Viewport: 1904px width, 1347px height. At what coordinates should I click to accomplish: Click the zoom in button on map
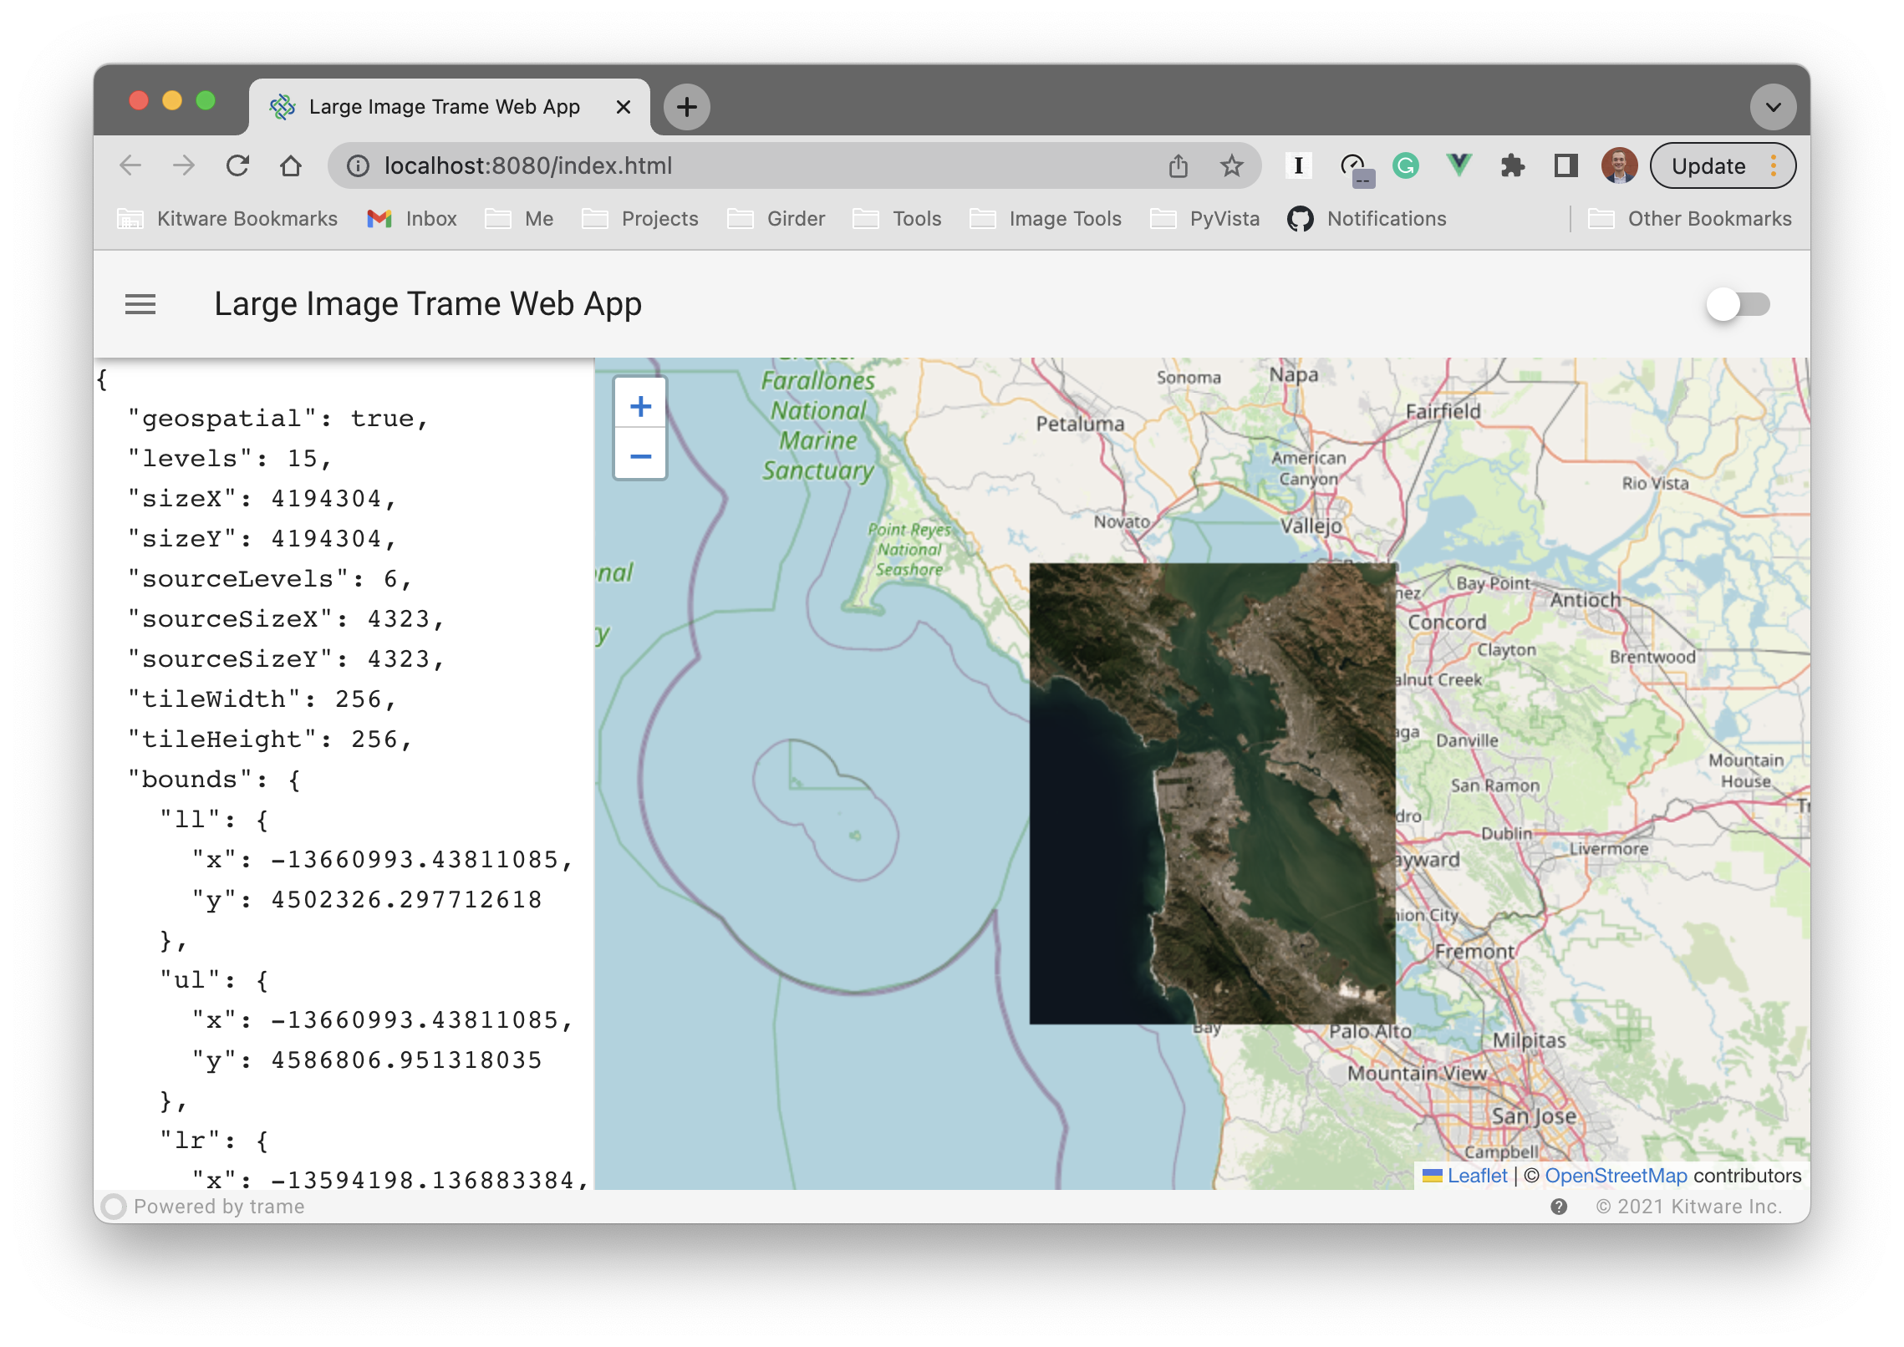639,405
